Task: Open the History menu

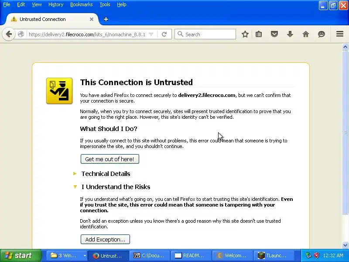Action: click(56, 4)
